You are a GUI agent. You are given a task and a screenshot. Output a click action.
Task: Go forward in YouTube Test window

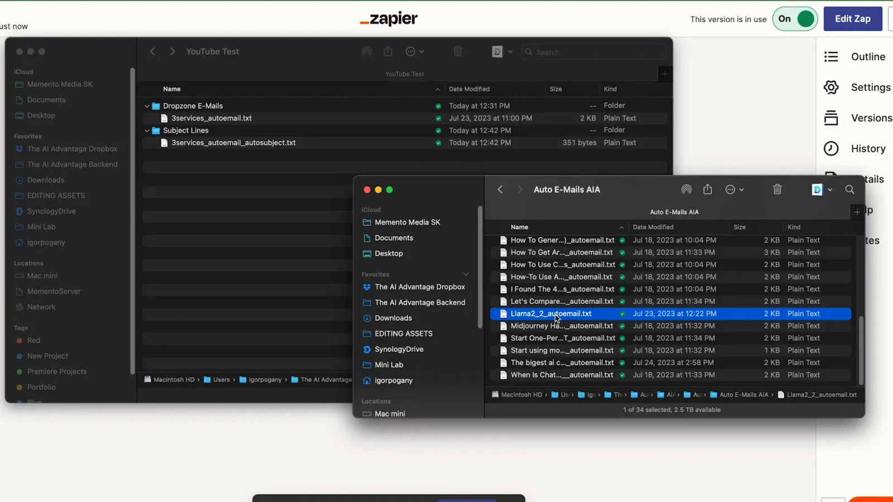coord(172,51)
